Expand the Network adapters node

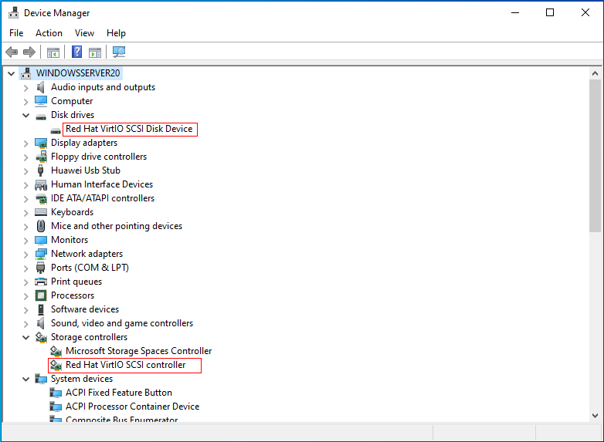click(25, 255)
